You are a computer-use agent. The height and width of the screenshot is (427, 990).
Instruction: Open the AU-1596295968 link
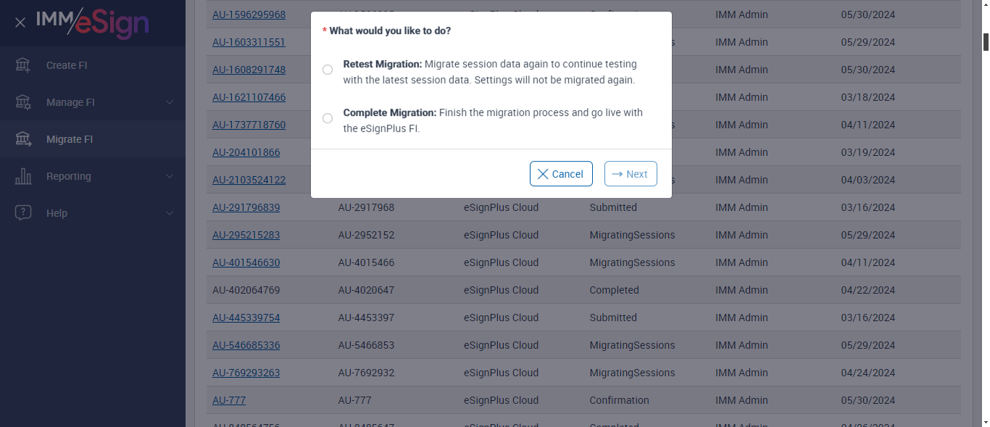coord(249,14)
